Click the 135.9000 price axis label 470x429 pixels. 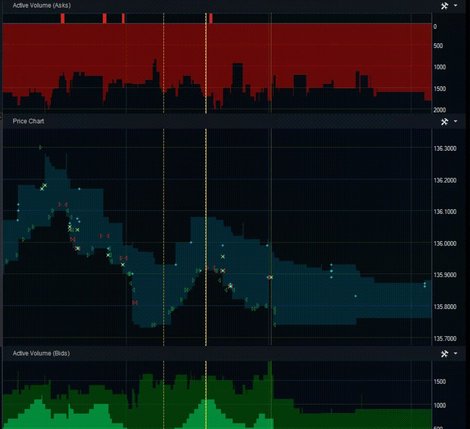445,275
